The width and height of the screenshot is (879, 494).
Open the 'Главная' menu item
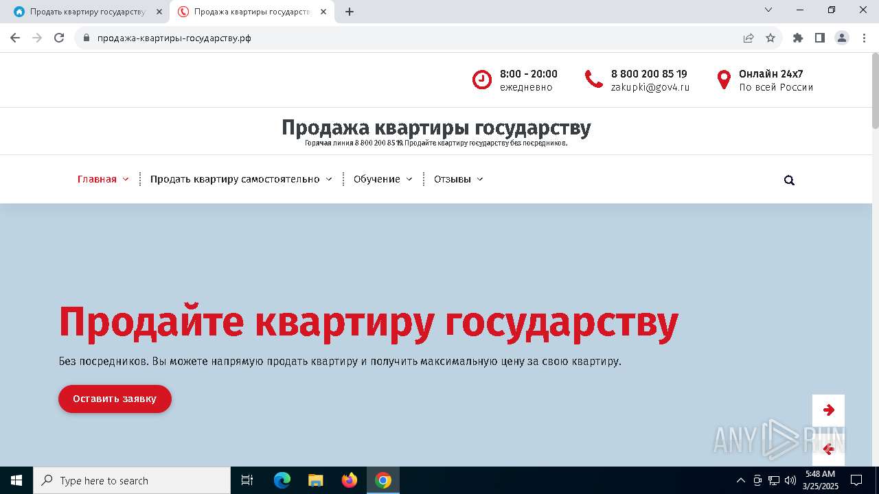(97, 179)
